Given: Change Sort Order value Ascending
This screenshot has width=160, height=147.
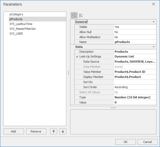Looking at the screenshot, I should click(135, 87).
